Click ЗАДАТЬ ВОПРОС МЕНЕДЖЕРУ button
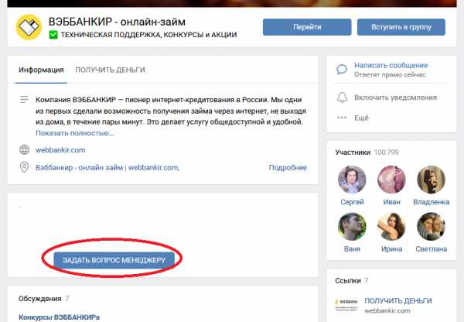 [114, 260]
